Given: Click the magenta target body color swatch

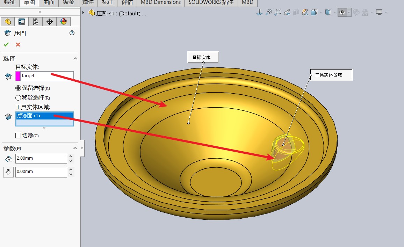Looking at the screenshot, I should tap(18, 76).
